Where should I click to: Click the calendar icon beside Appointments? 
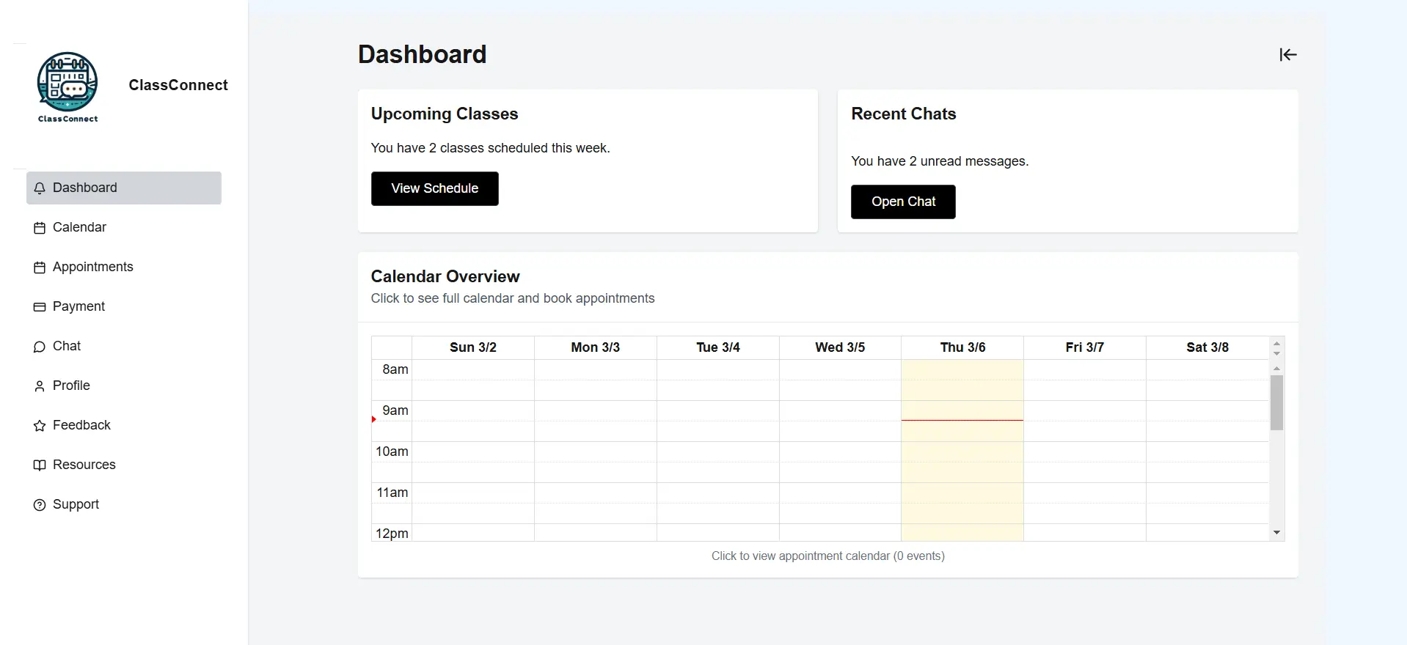coord(40,268)
